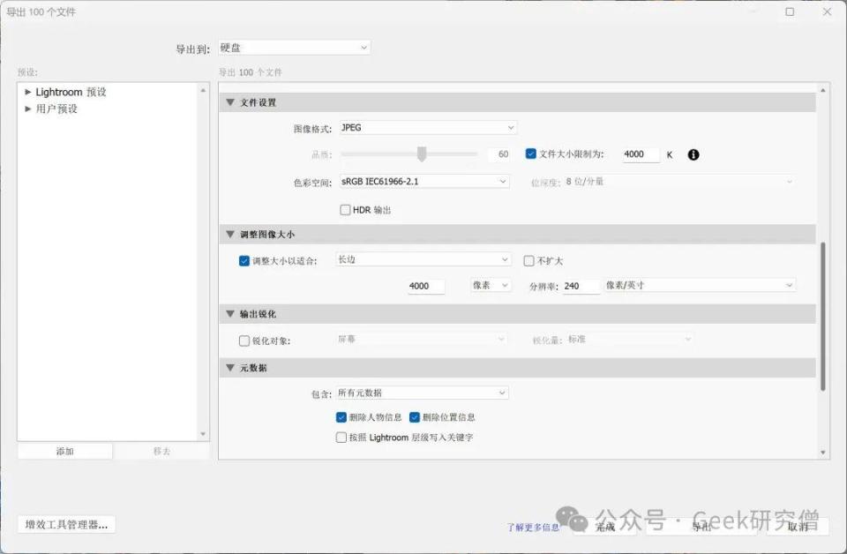
Task: Click preset list scroll up arrow
Action: pyautogui.click(x=203, y=90)
